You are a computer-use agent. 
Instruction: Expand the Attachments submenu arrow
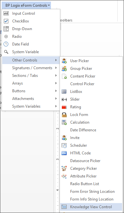pyautogui.click(x=56, y=98)
